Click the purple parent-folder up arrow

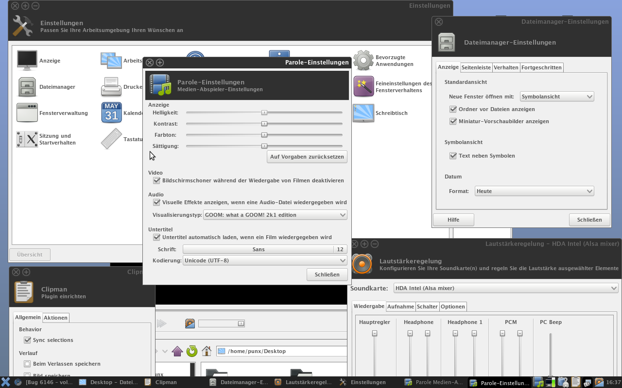[177, 351]
